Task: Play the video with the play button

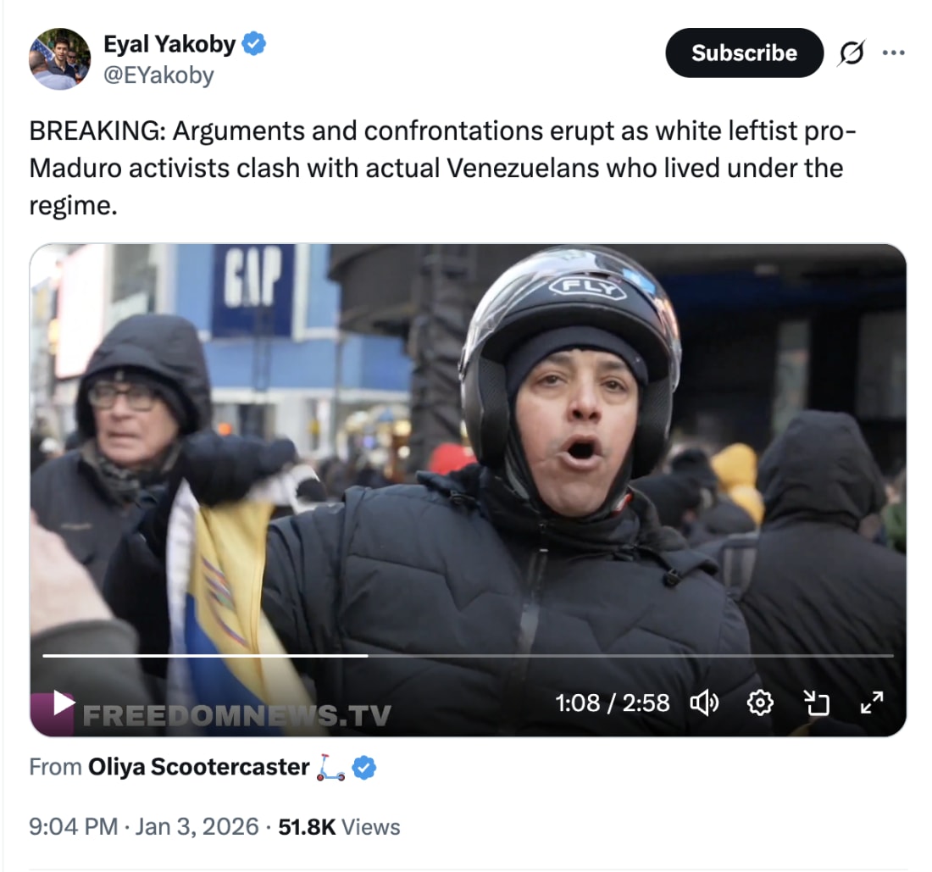Action: (63, 703)
